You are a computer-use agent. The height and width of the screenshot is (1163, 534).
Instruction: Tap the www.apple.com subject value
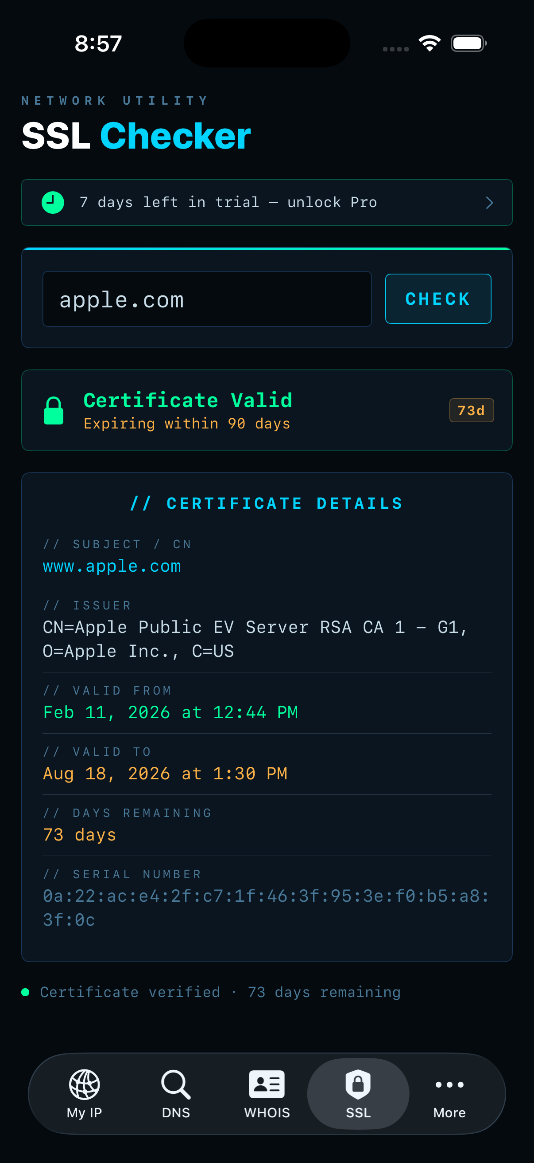click(112, 566)
